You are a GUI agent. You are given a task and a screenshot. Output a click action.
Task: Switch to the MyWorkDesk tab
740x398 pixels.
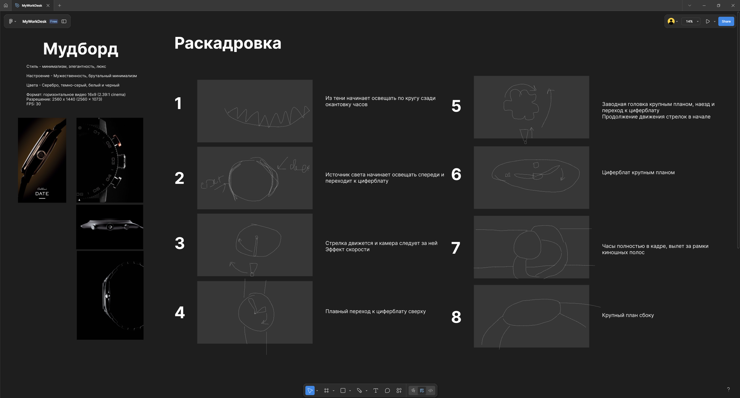(x=32, y=5)
